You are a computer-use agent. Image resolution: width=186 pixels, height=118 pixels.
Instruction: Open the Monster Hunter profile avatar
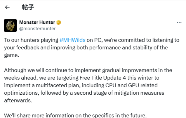click(10, 25)
